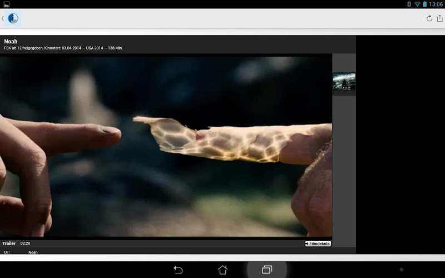Viewport: 445px width, 278px height.
Task: Open the picture notification icon
Action: tap(6, 4)
